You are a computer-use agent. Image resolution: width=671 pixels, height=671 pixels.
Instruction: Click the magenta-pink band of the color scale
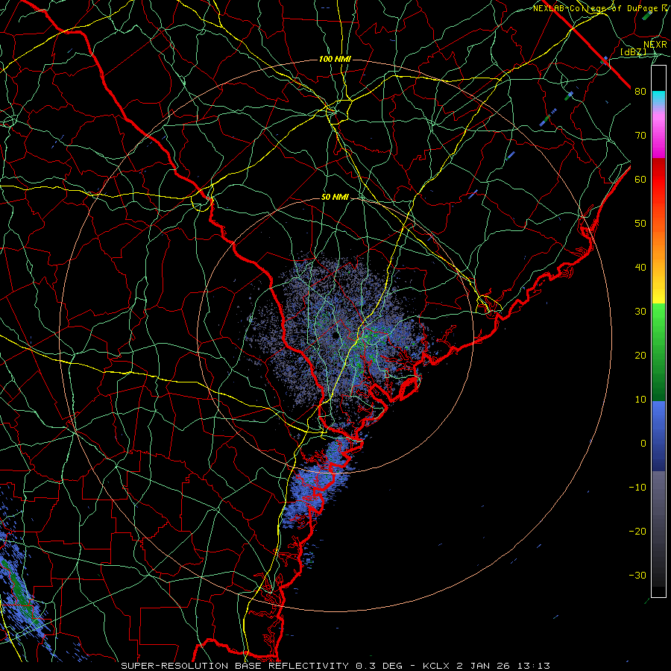(x=658, y=133)
